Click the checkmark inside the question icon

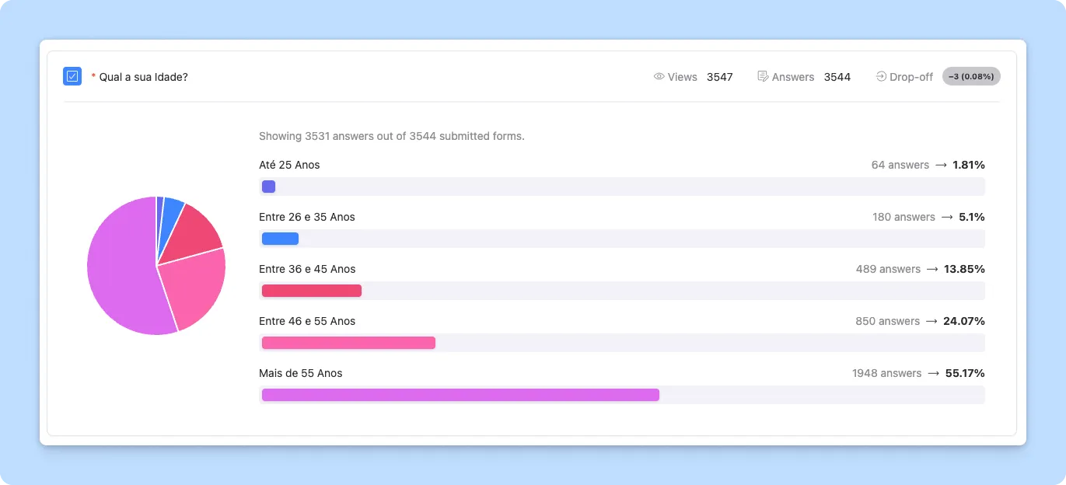point(72,76)
